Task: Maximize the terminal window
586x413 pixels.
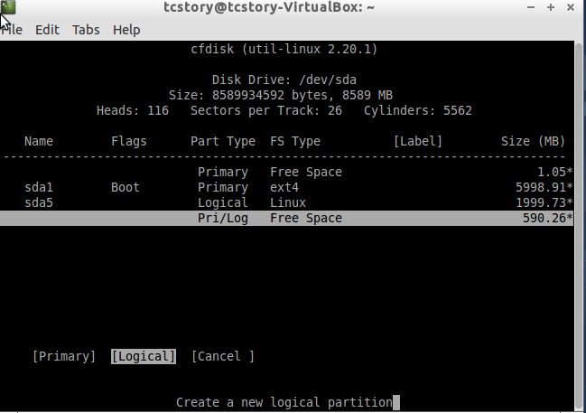Action: point(551,7)
